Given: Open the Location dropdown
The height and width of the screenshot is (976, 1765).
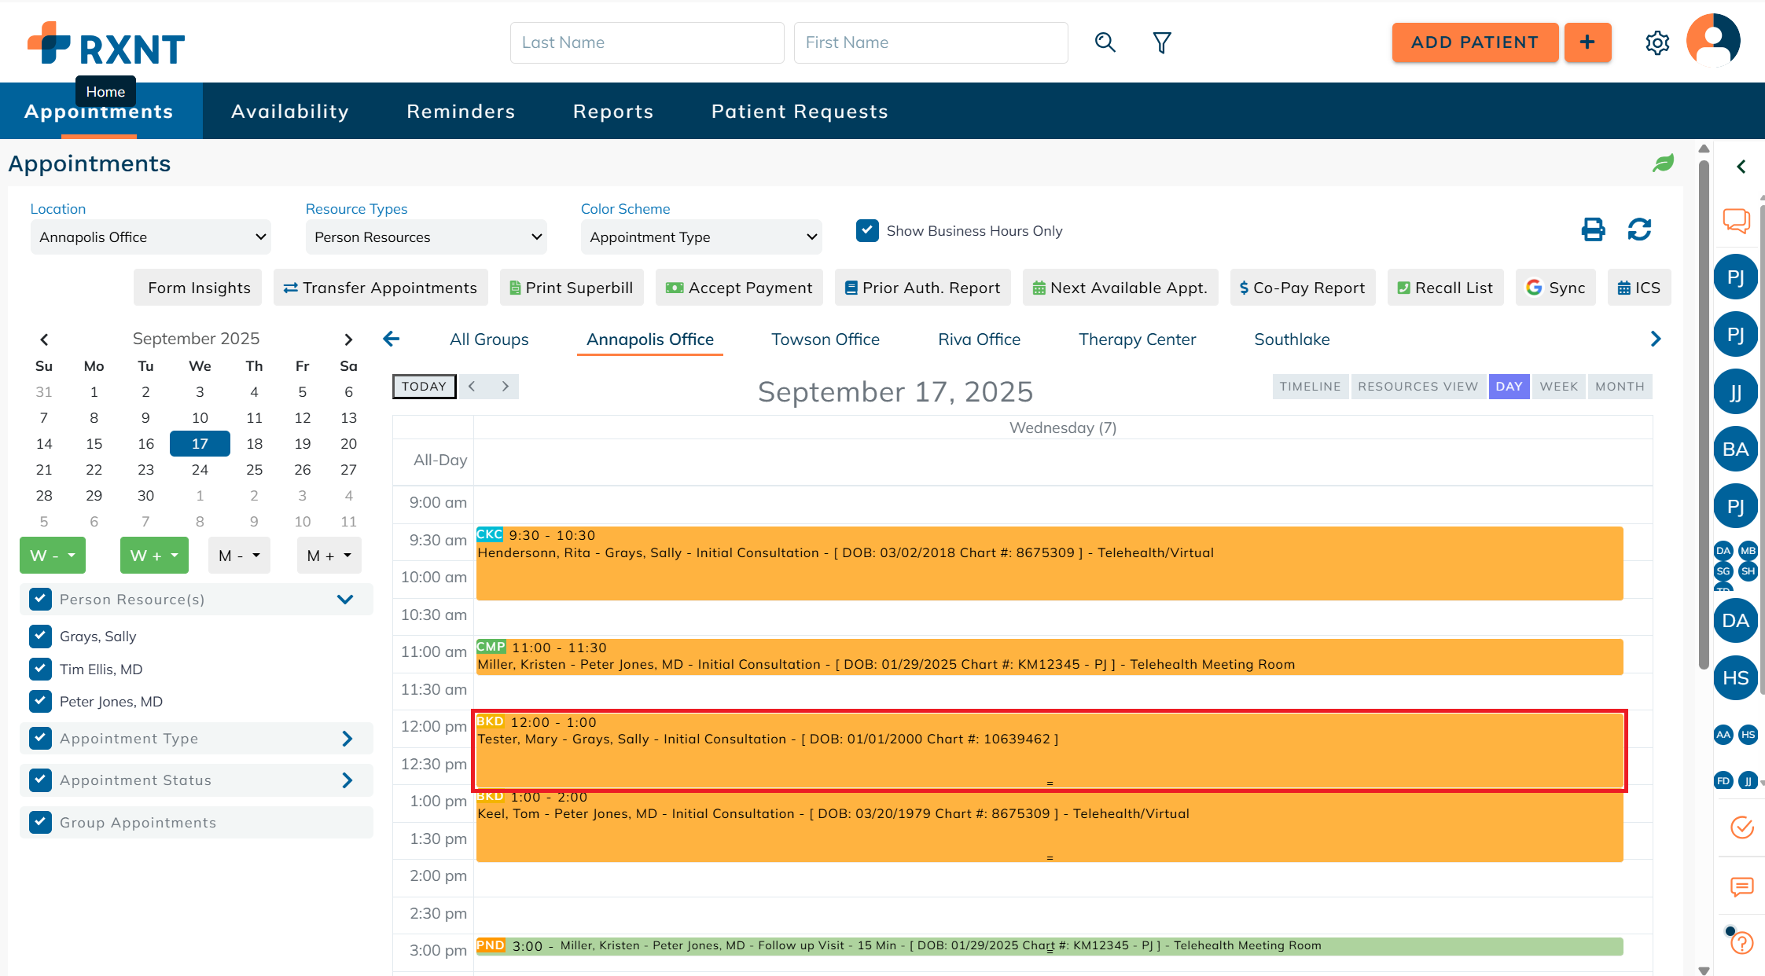Looking at the screenshot, I should 150,237.
